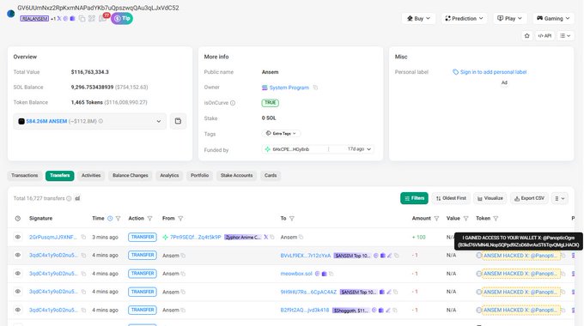This screenshot has height=326, width=584.
Task: Click the REALANSEM tag badge
Action: 34,19
